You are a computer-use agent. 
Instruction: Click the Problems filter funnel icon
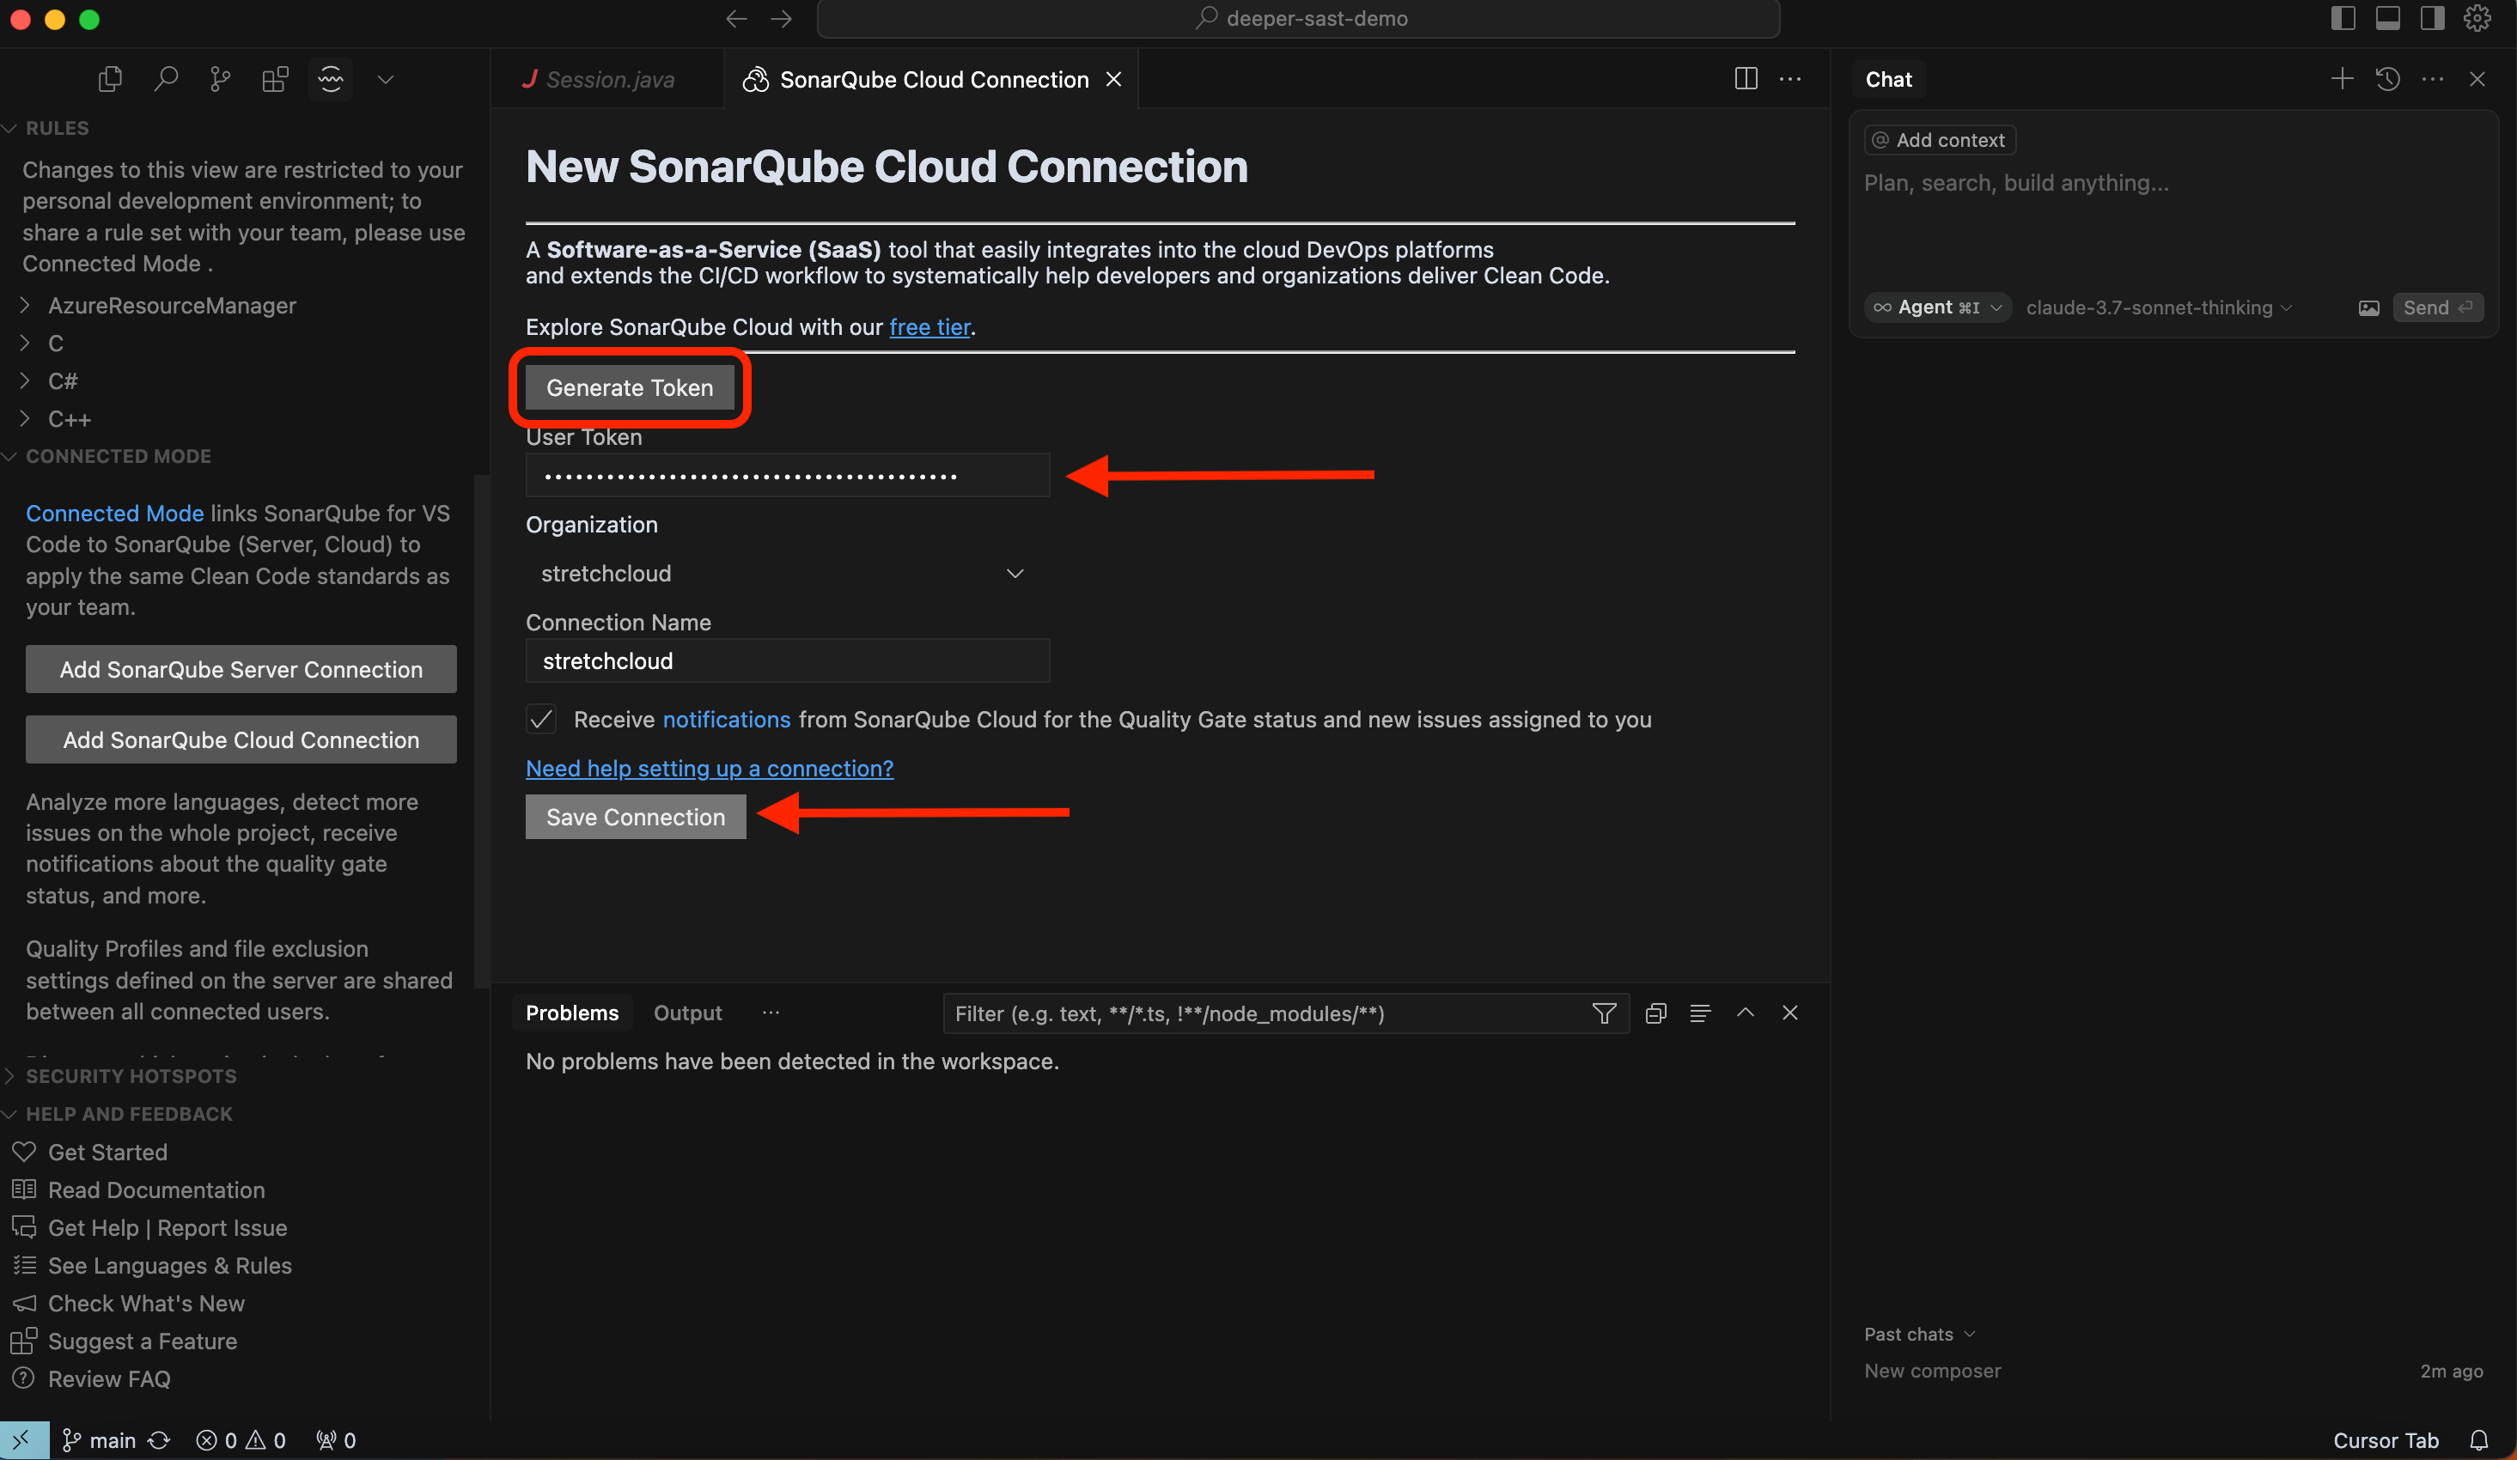pyautogui.click(x=1603, y=1013)
